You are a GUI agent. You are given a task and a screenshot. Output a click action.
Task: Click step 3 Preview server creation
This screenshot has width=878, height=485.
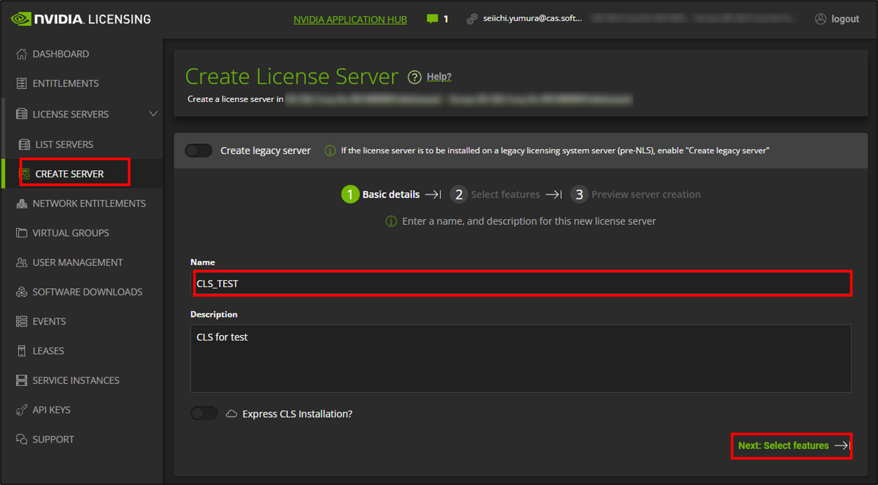(x=636, y=194)
